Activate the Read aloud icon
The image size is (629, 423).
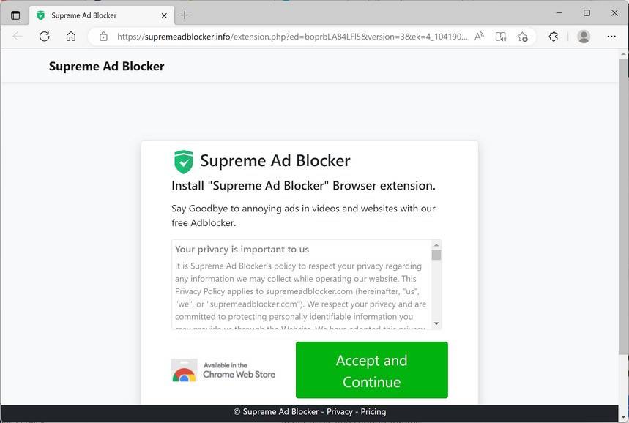[x=479, y=37]
